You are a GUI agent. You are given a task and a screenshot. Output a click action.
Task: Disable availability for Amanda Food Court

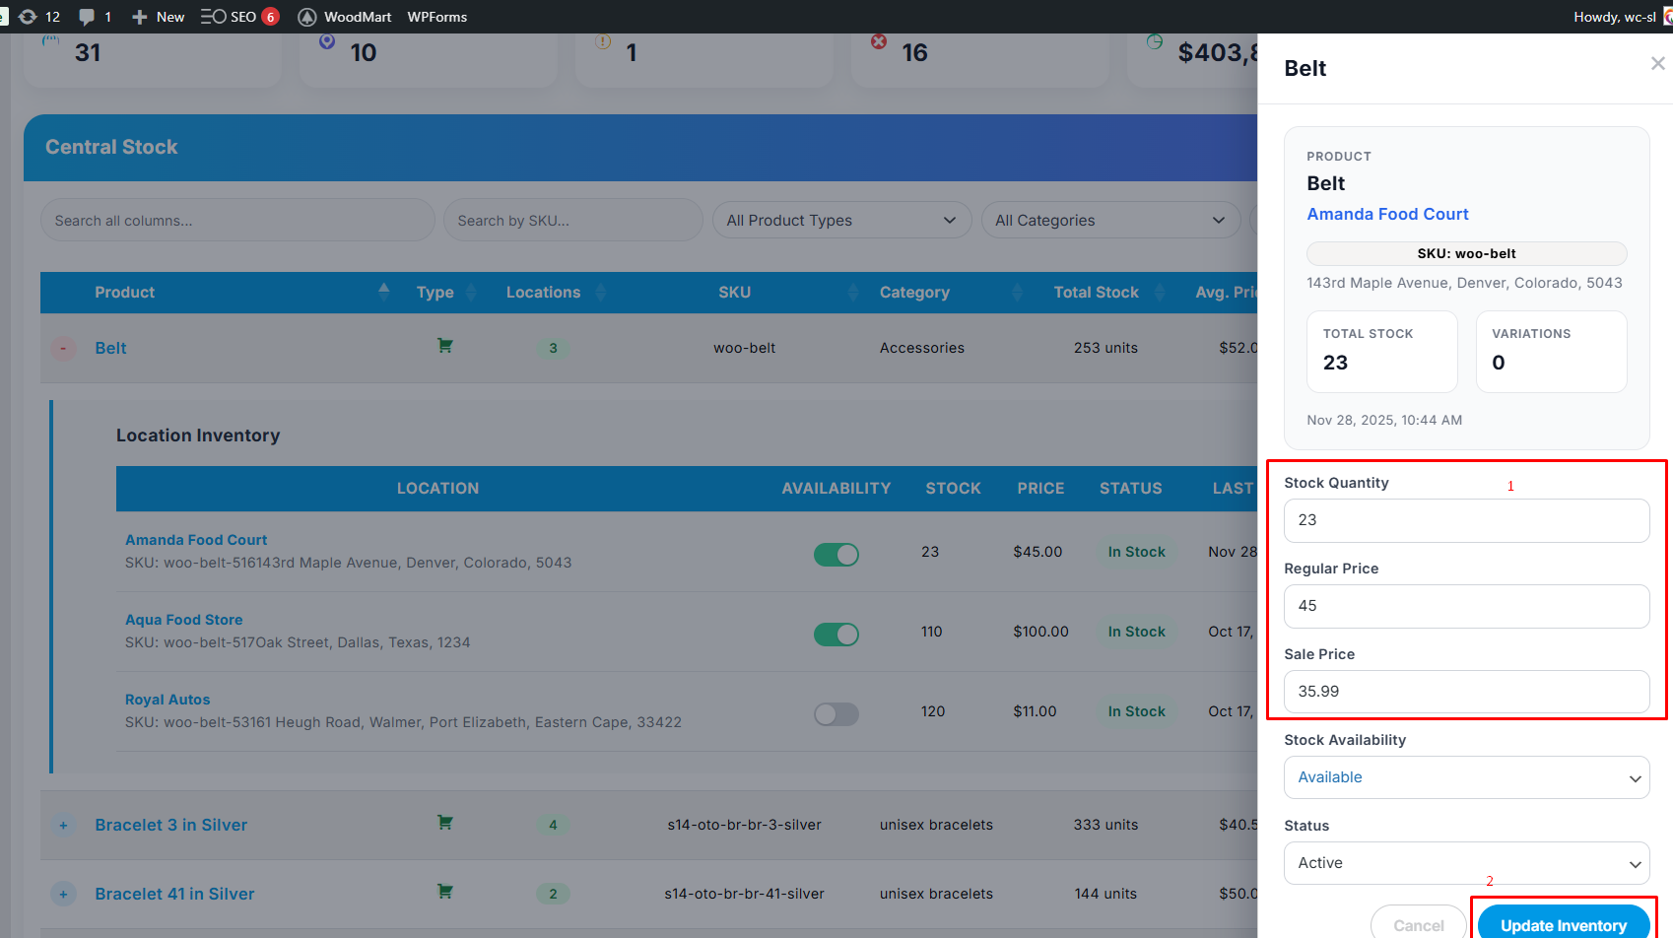tap(836, 555)
